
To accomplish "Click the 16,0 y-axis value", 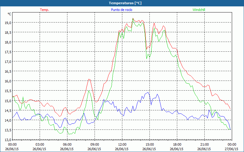I will click(8, 81).
